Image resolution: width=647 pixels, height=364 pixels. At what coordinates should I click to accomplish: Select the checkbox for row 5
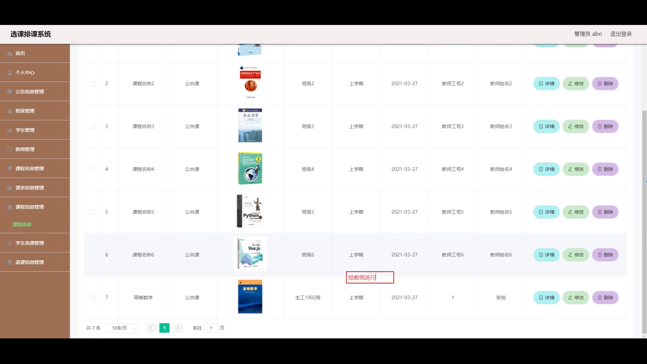(x=93, y=212)
